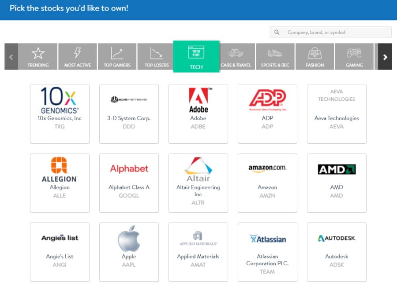
Task: Open the Fashion tab label
Action: coord(315,65)
